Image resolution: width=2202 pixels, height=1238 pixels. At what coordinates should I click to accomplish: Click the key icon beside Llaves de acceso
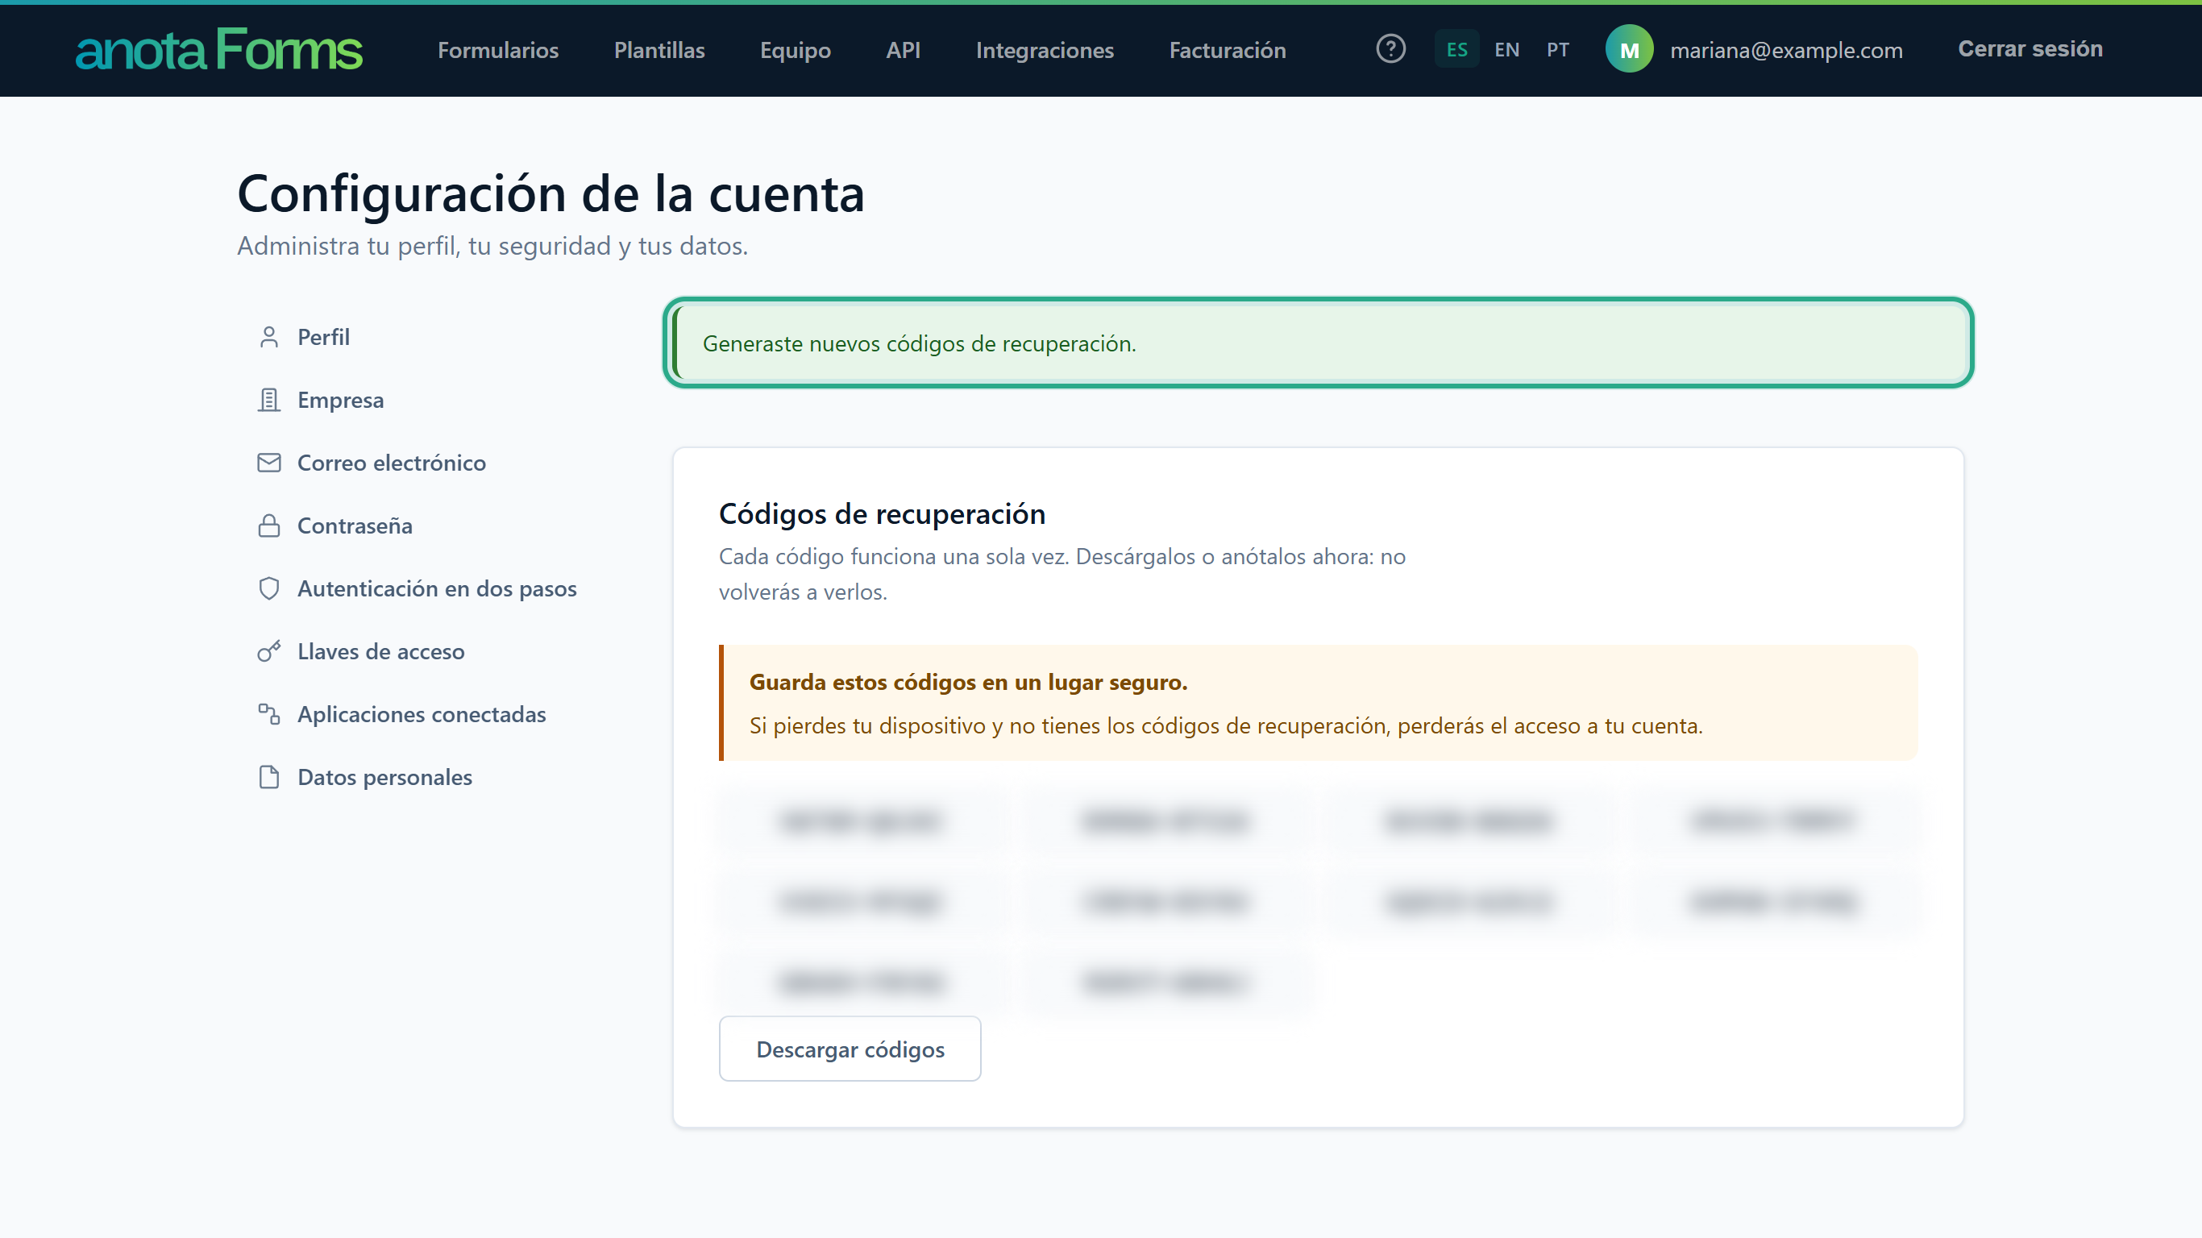[269, 651]
